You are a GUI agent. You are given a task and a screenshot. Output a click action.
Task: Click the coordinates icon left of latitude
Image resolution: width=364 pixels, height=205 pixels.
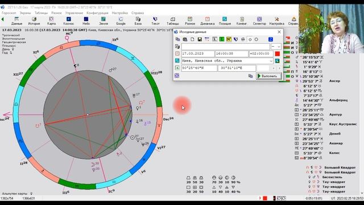(x=177, y=68)
